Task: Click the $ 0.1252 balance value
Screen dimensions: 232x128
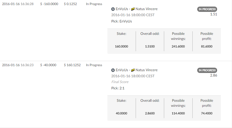Action: [70, 4]
